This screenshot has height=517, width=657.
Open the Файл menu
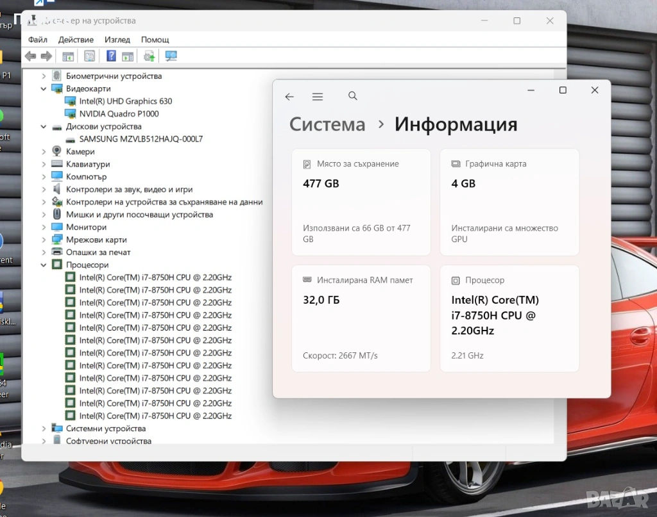38,40
